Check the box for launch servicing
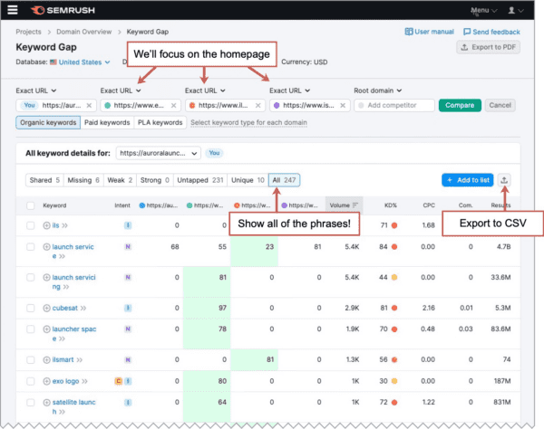The height and width of the screenshot is (429, 544). 31,277
